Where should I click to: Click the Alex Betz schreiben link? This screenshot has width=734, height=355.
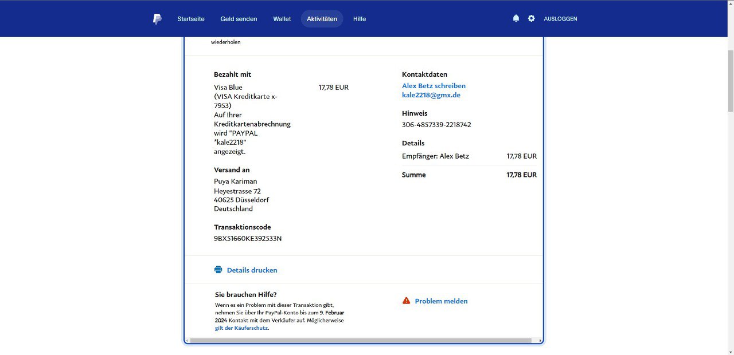pyautogui.click(x=434, y=86)
